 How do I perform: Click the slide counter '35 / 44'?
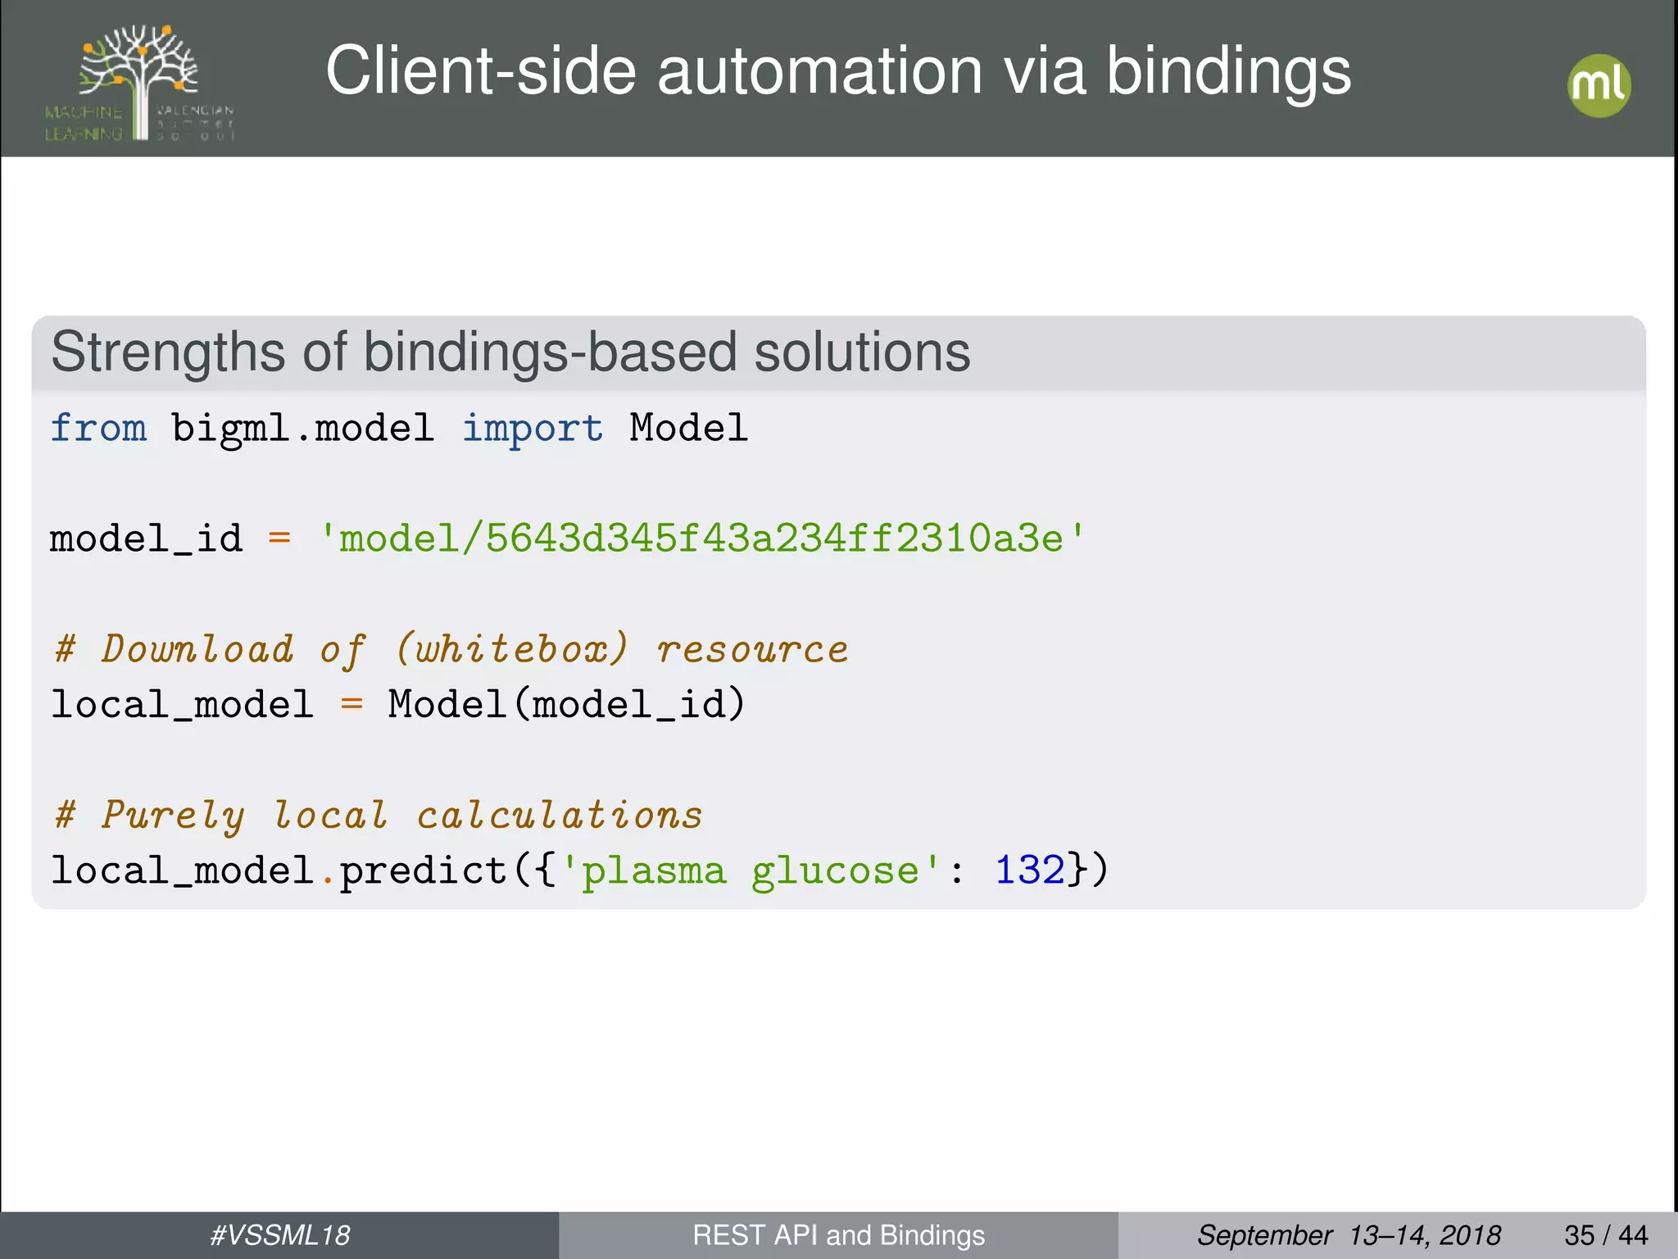click(x=1606, y=1235)
